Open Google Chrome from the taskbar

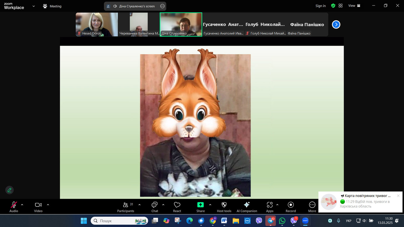(213, 221)
